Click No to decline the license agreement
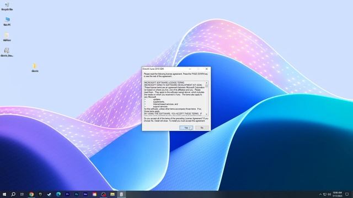353x198 pixels. (202, 128)
